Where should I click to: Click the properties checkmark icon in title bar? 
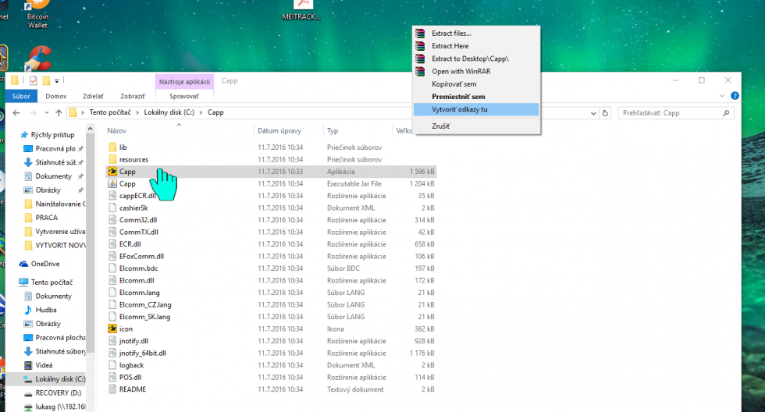[34, 80]
